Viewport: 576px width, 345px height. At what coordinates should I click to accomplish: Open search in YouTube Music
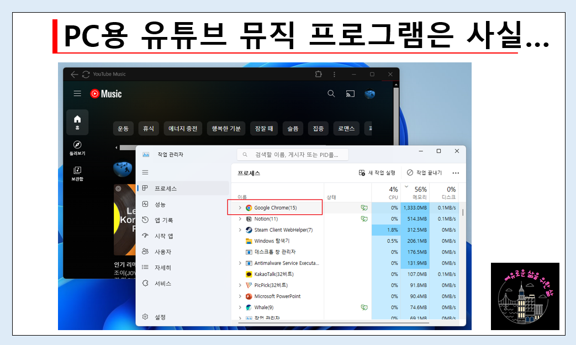[x=331, y=94]
